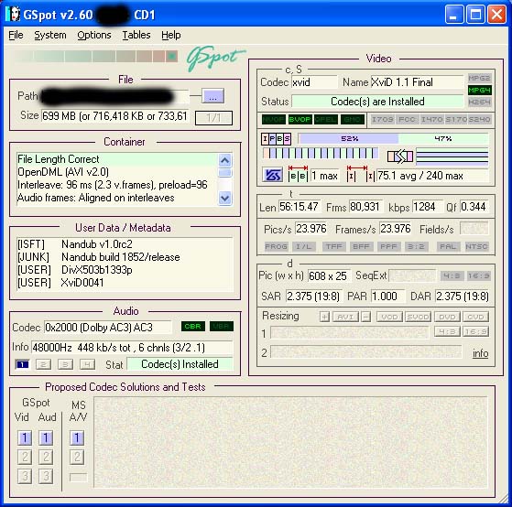Select audio stream 4
512x507 pixels.
pos(88,364)
